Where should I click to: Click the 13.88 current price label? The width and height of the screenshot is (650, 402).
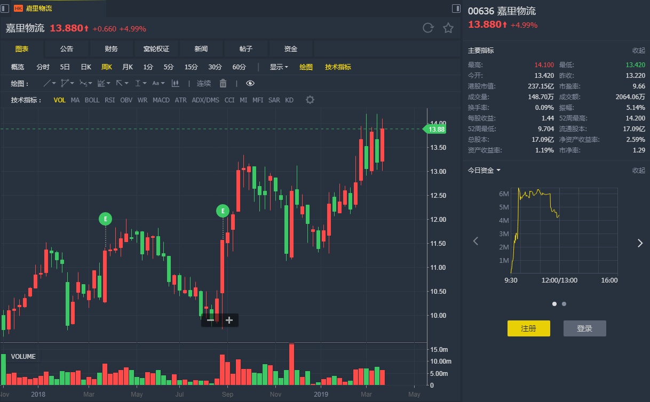coord(434,129)
